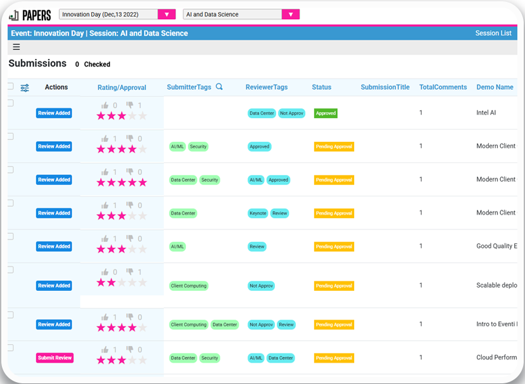
Task: Sort by Status column header
Action: point(321,87)
